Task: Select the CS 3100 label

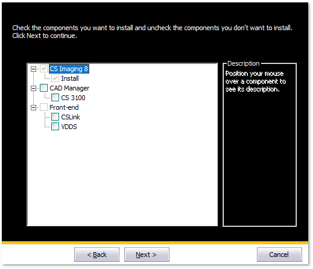Action: point(73,98)
